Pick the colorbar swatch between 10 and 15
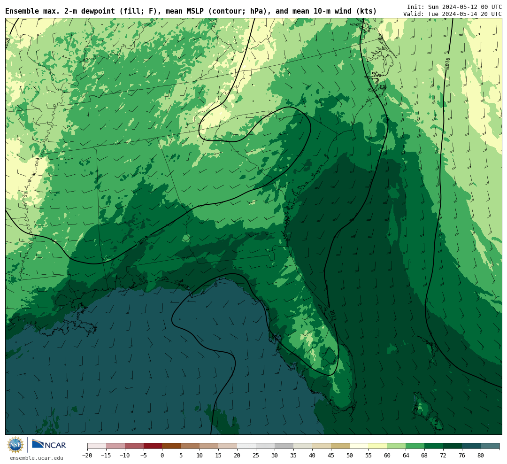 point(209,446)
